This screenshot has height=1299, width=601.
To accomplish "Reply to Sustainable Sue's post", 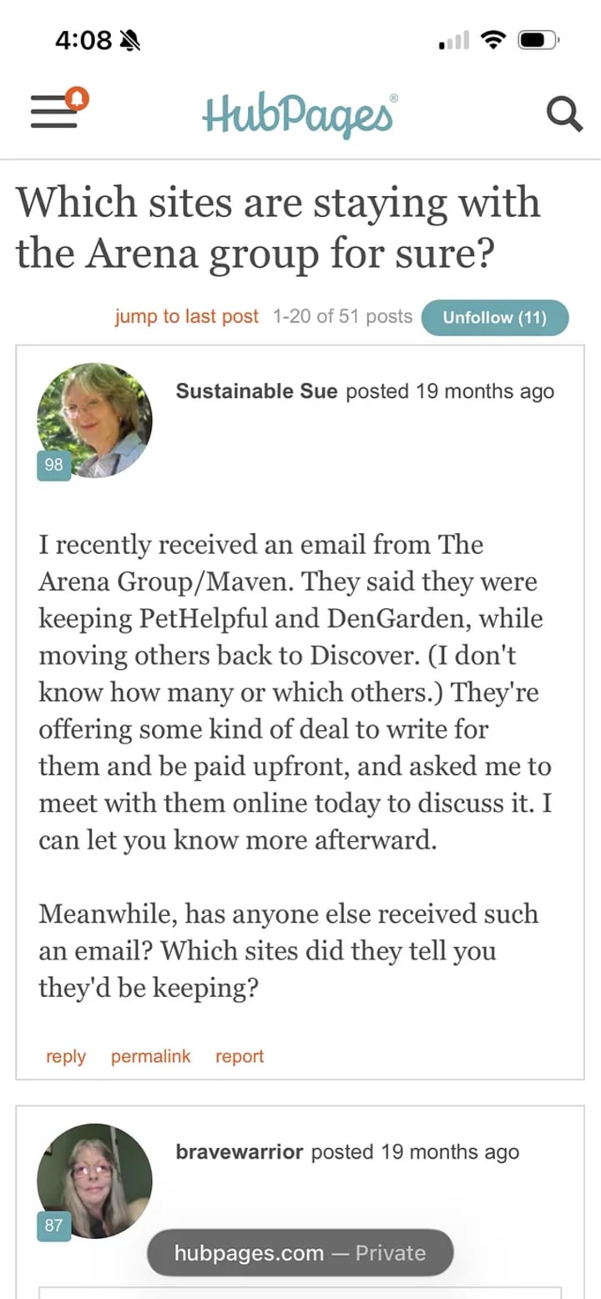I will point(66,1056).
